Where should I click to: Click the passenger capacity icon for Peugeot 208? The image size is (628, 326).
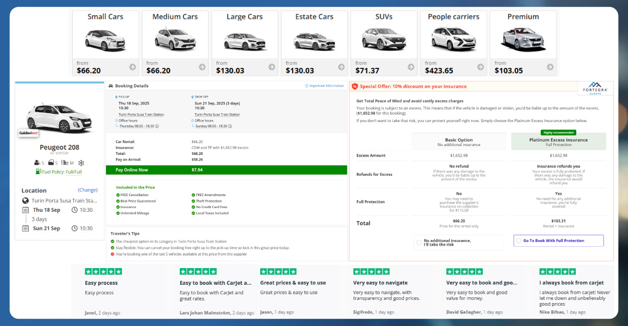coord(37,162)
